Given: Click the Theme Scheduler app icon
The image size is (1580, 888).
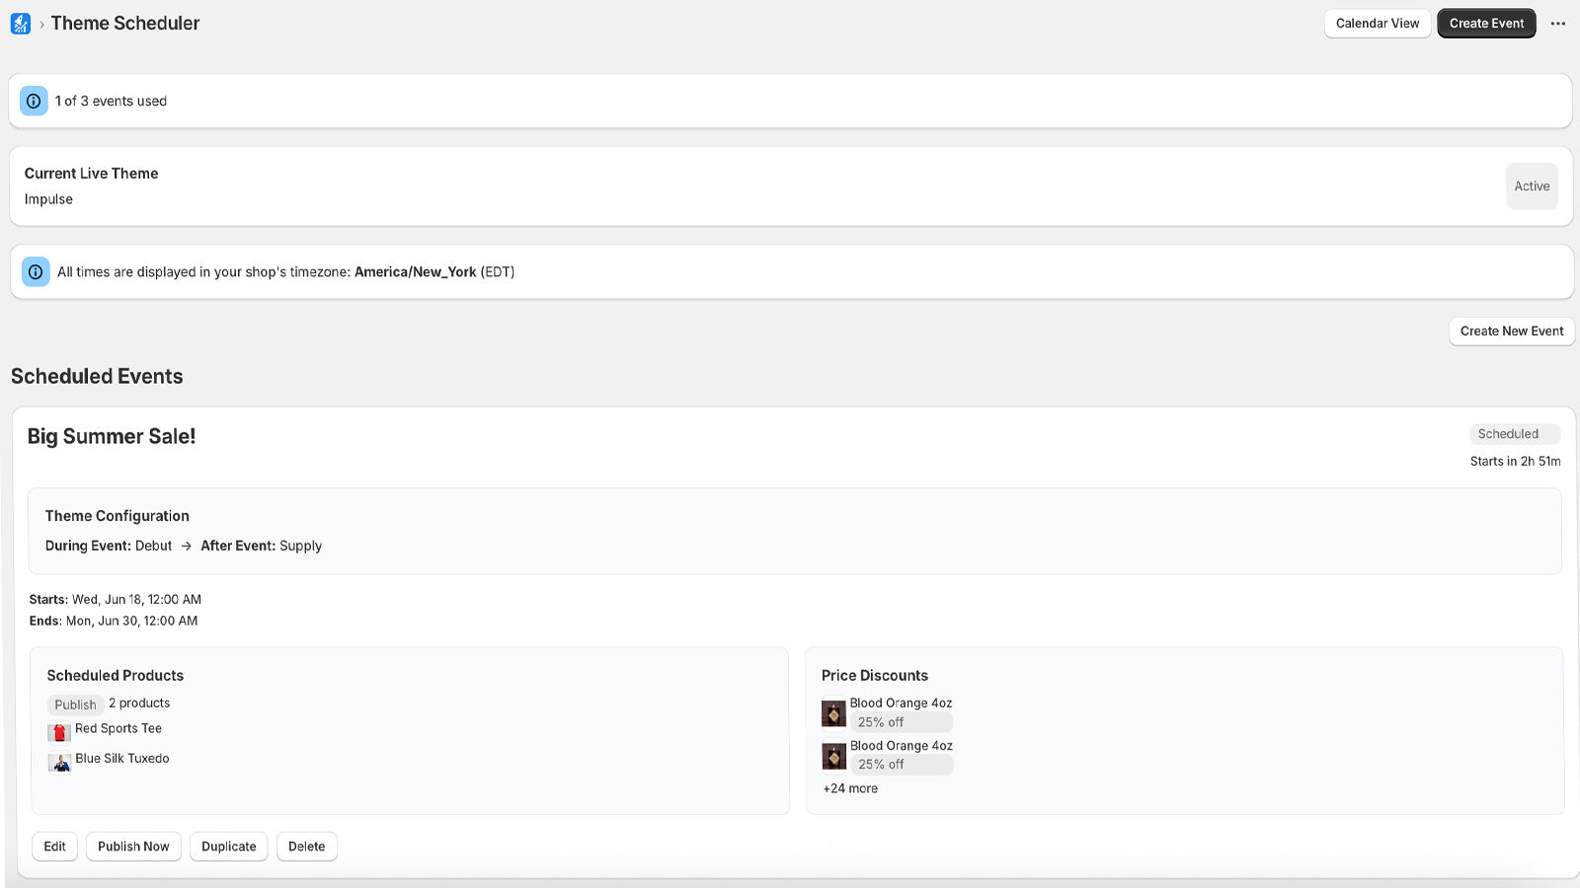Looking at the screenshot, I should coord(21,24).
